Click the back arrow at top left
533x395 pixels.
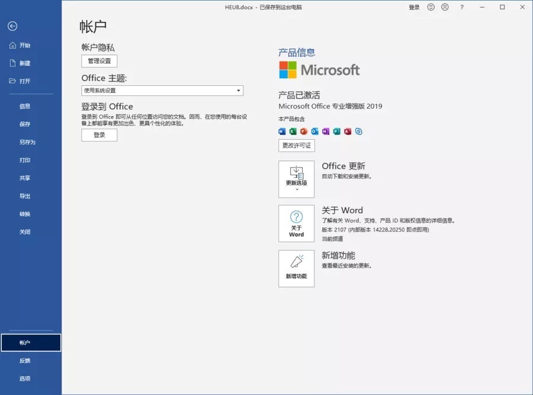pyautogui.click(x=12, y=26)
